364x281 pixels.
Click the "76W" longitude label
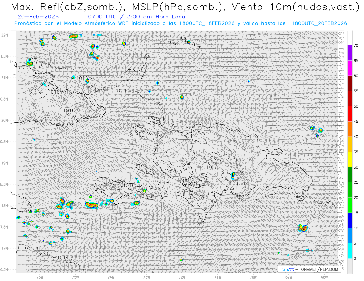[40, 277]
